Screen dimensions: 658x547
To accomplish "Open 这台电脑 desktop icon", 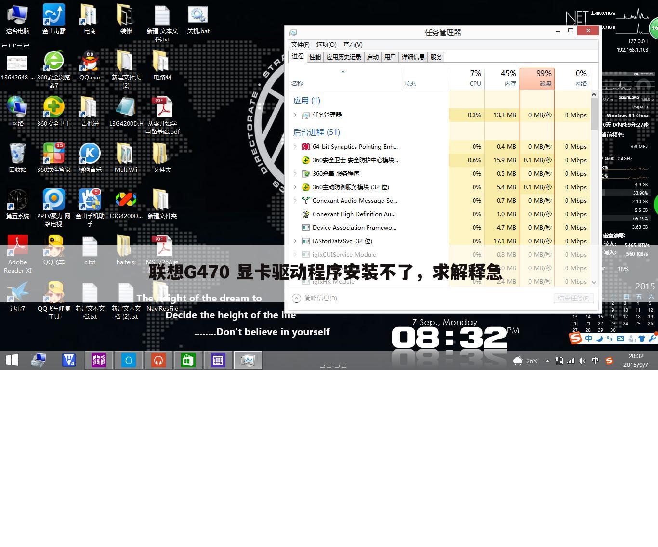I will coord(18,19).
